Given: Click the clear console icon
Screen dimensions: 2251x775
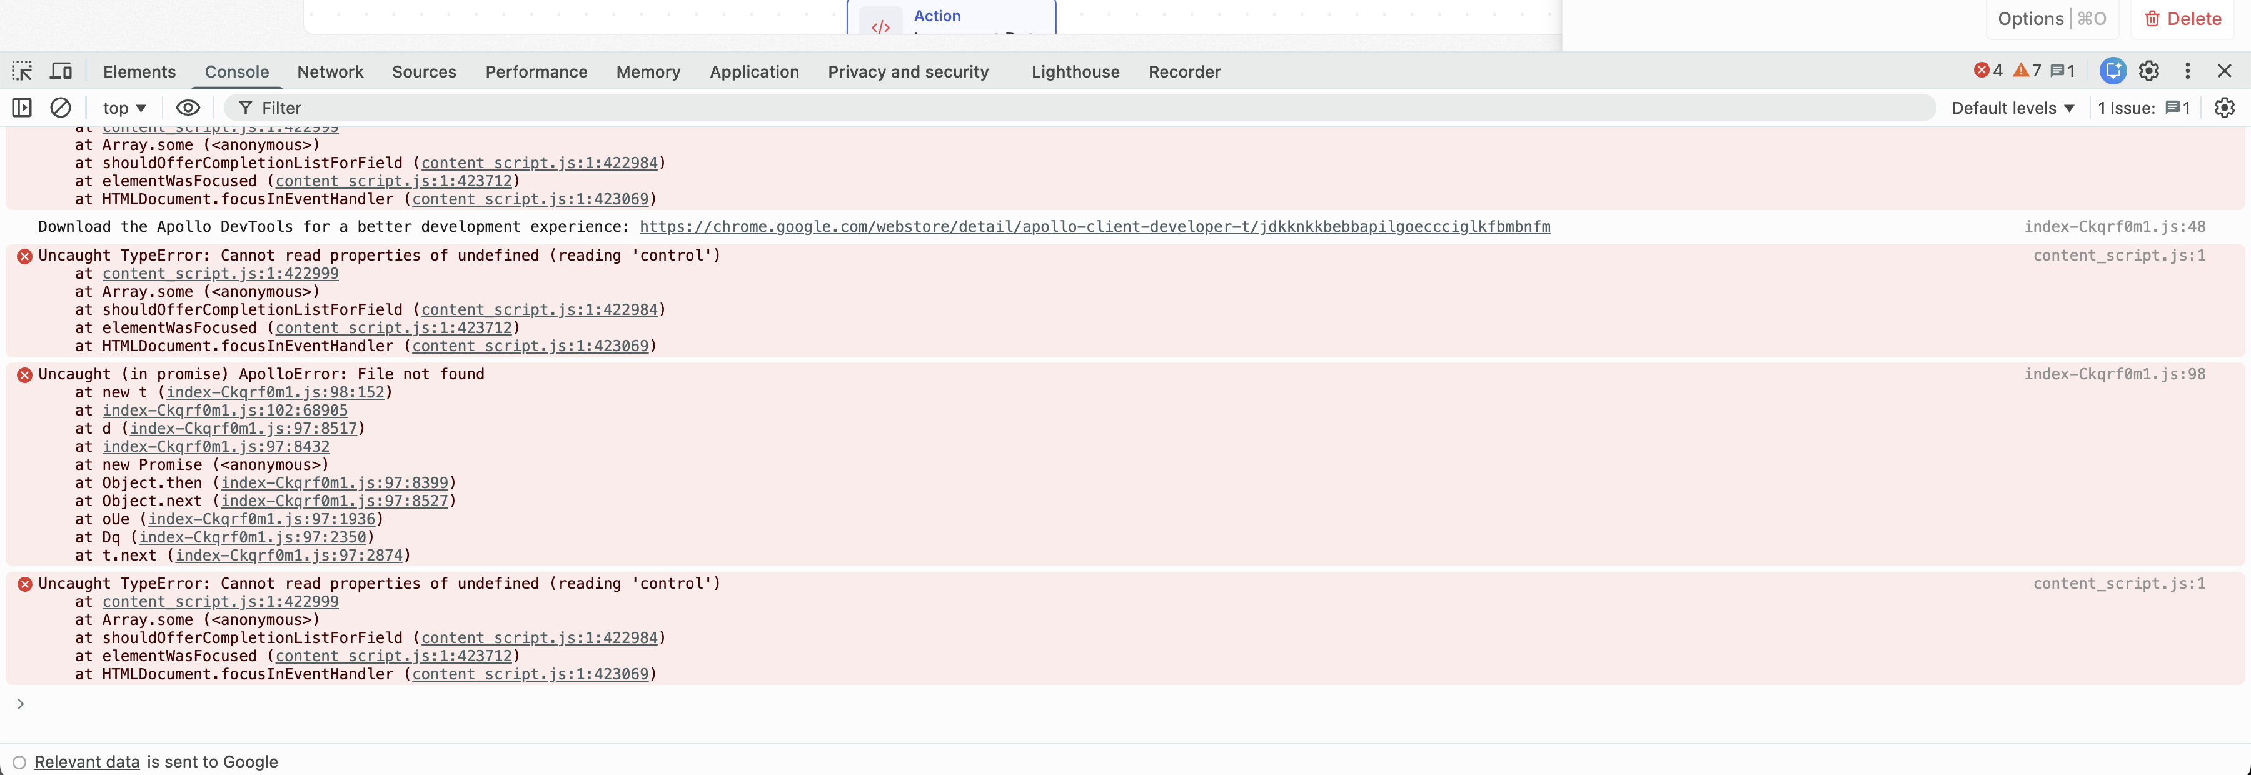Looking at the screenshot, I should (x=60, y=107).
